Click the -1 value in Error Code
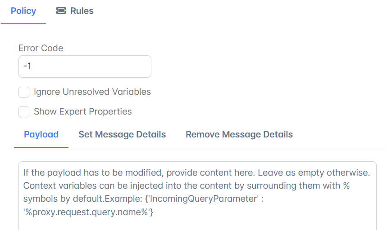387x230 pixels. [27, 66]
